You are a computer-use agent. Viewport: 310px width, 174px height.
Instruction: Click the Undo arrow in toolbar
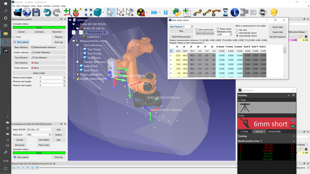point(47,12)
